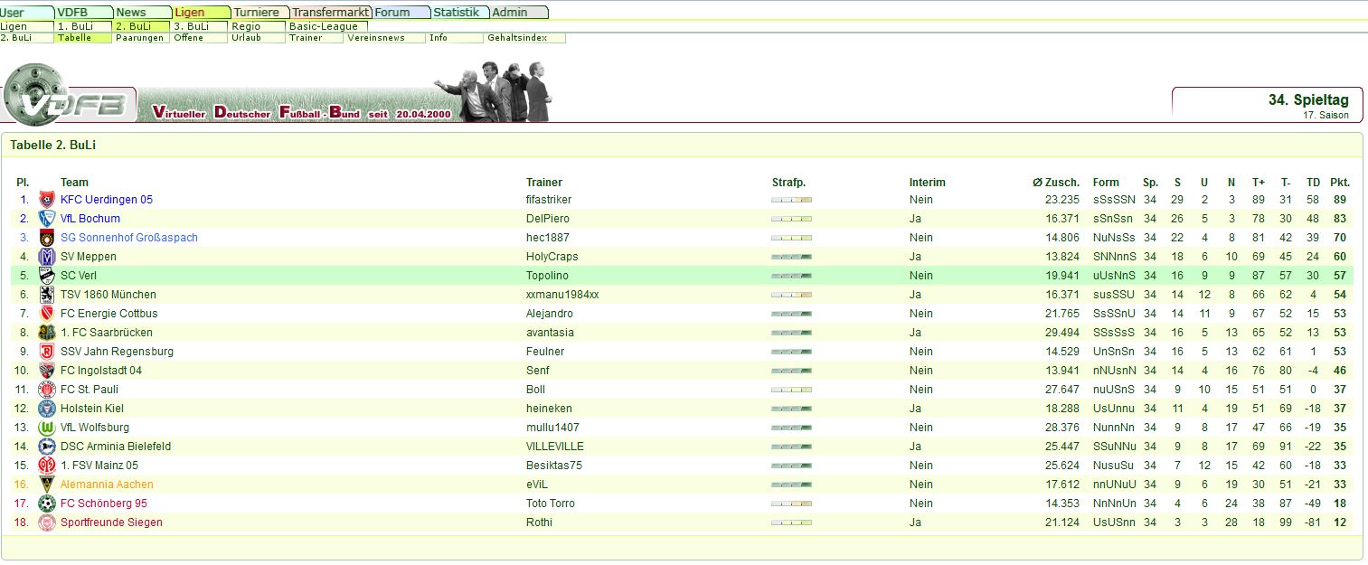Click the VfL Wolfsburg club crest
Image resolution: width=1368 pixels, height=565 pixels.
pyautogui.click(x=47, y=428)
